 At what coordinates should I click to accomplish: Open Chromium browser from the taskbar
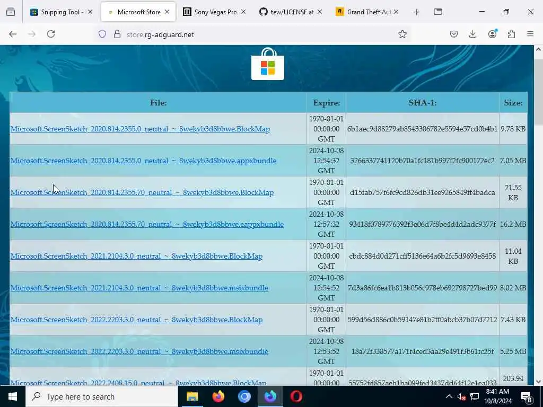pyautogui.click(x=244, y=396)
